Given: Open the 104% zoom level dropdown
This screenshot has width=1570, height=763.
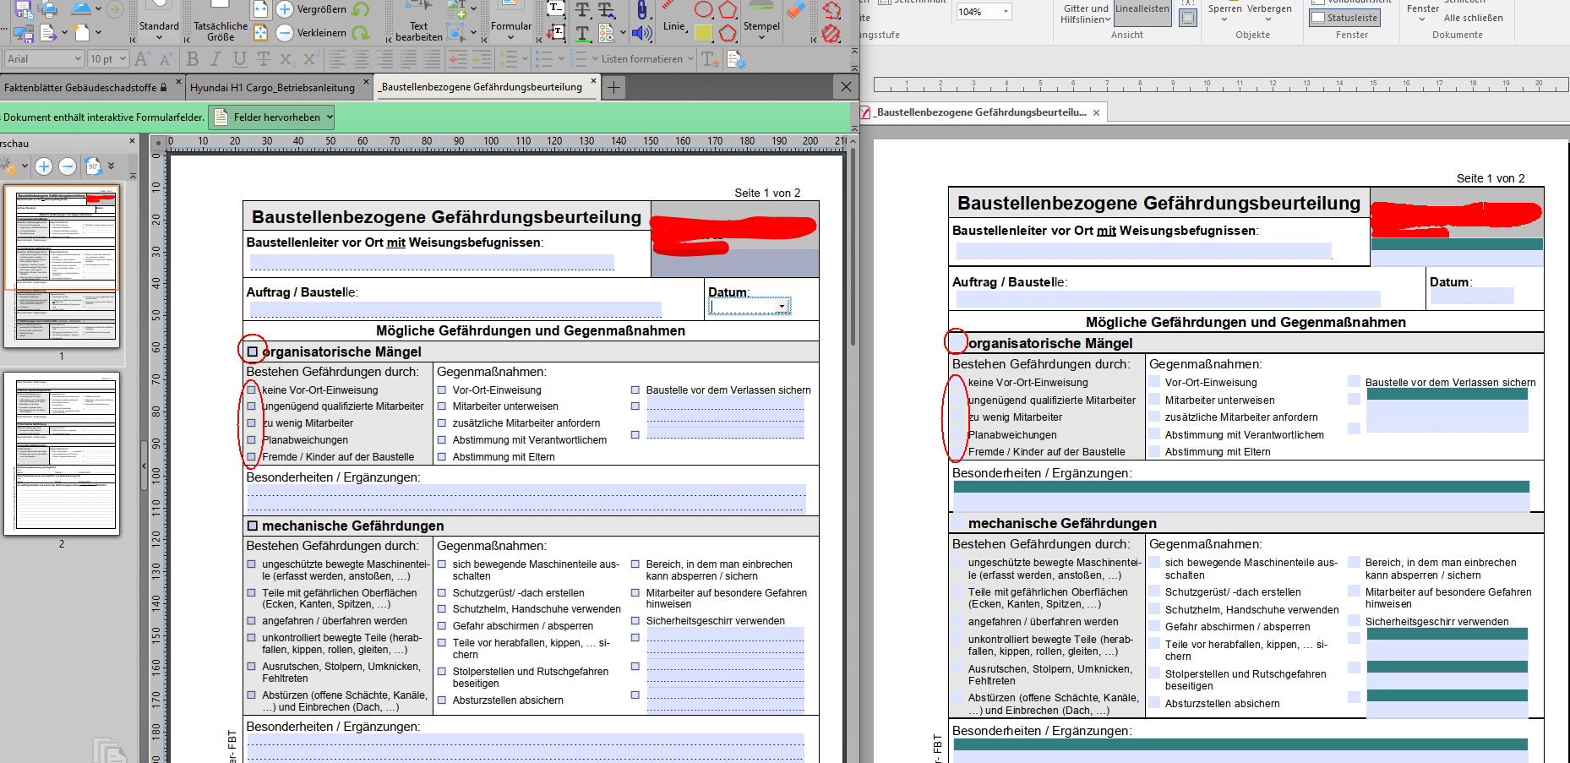Looking at the screenshot, I should click(1006, 12).
